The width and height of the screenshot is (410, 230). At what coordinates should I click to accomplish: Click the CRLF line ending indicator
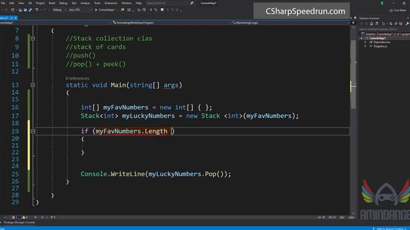pos(352,217)
